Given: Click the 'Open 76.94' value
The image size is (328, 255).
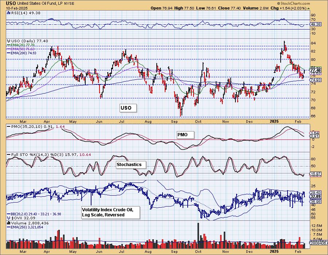Looking at the screenshot, I should (x=161, y=8).
